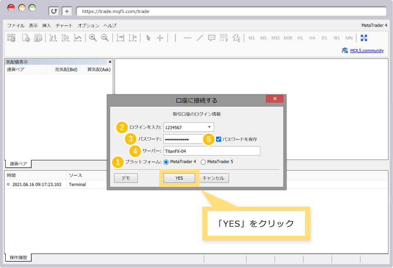Viewport: 393px width, 268px height.
Task: Set timeframe to M5
Action: 263,38
